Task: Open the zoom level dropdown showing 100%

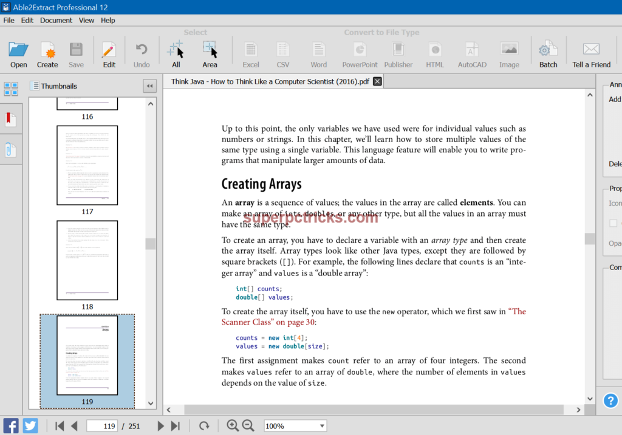Action: 295,425
